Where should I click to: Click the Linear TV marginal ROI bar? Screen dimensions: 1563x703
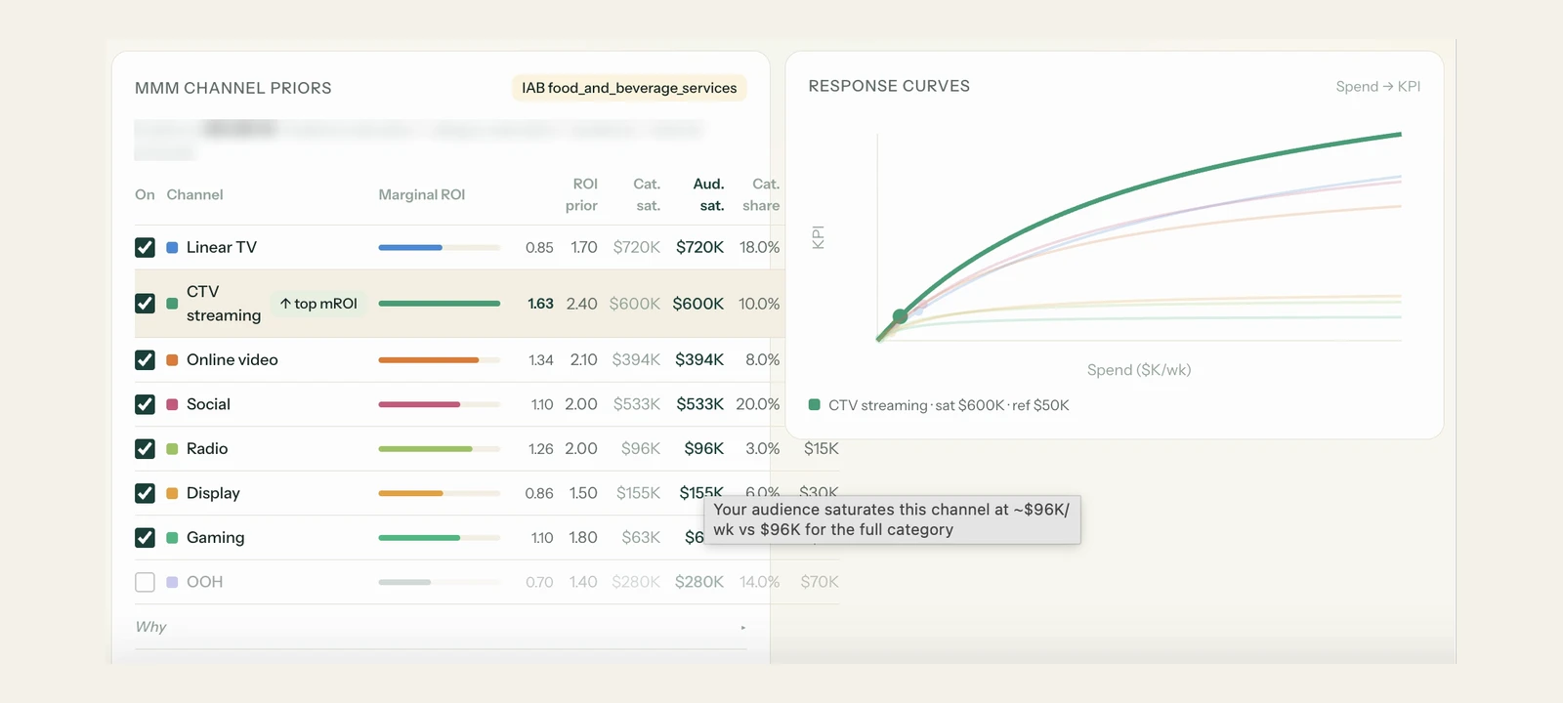coord(440,248)
